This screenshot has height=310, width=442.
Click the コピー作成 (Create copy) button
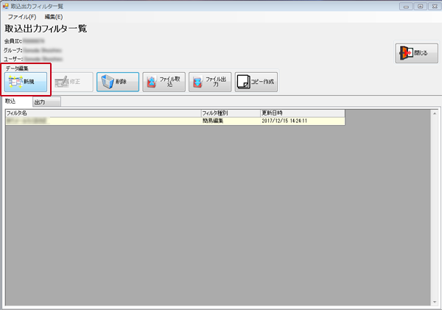coord(256,82)
